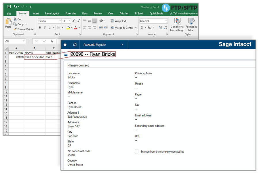Image resolution: width=259 pixels, height=173 pixels.
Task: Check Exclude from the company contact list
Action: pyautogui.click(x=137, y=151)
